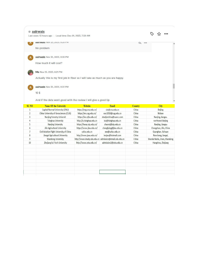Viewport: 198px width, 257px height.
Task: Select the 'Changchun, Jilin, China' city cell
Action: click(160, 128)
